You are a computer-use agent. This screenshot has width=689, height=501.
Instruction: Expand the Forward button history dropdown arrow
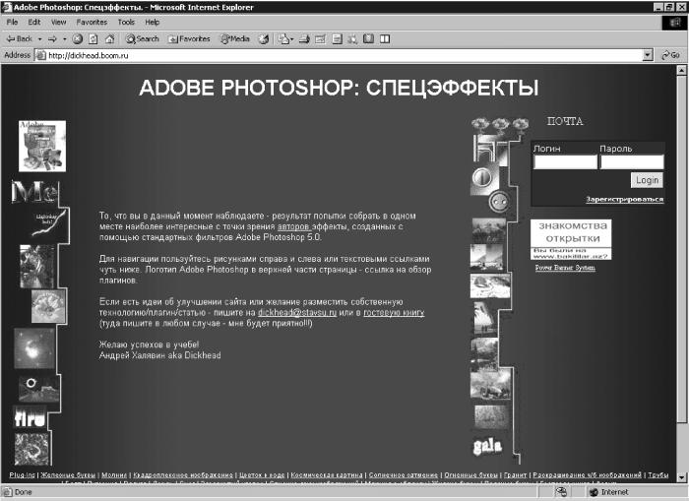[65, 39]
